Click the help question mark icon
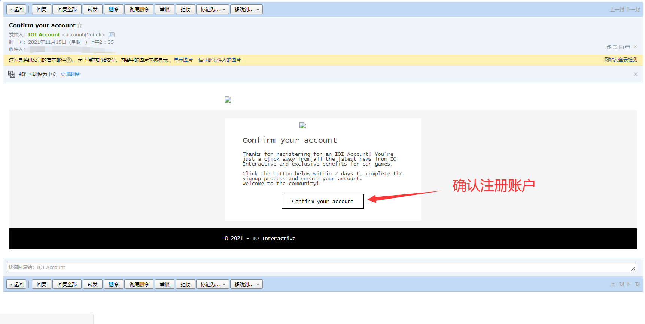 point(69,60)
